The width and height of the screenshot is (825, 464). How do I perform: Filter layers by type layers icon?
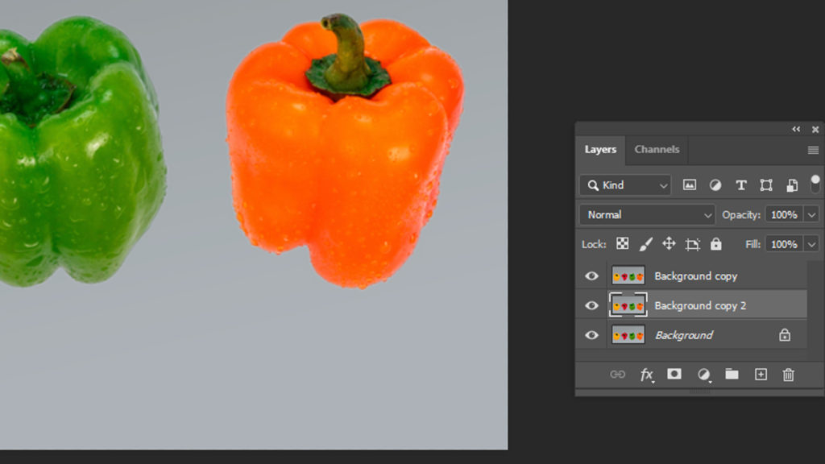741,185
